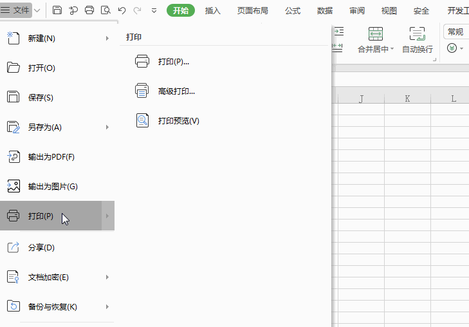Image resolution: width=469 pixels, height=327 pixels.
Task: Click the 保存(S) disk icon
Action: [13, 97]
